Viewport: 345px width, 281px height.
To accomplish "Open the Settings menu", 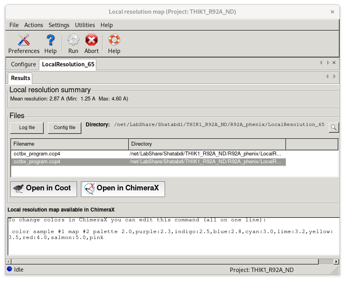I will [x=59, y=25].
